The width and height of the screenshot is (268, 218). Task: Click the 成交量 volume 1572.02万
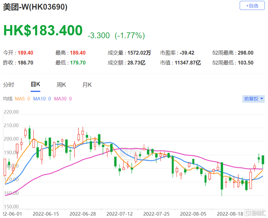139,53
